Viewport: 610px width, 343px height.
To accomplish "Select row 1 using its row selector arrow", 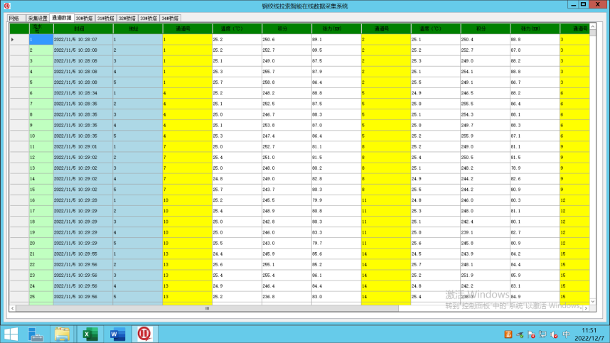I will (13, 39).
